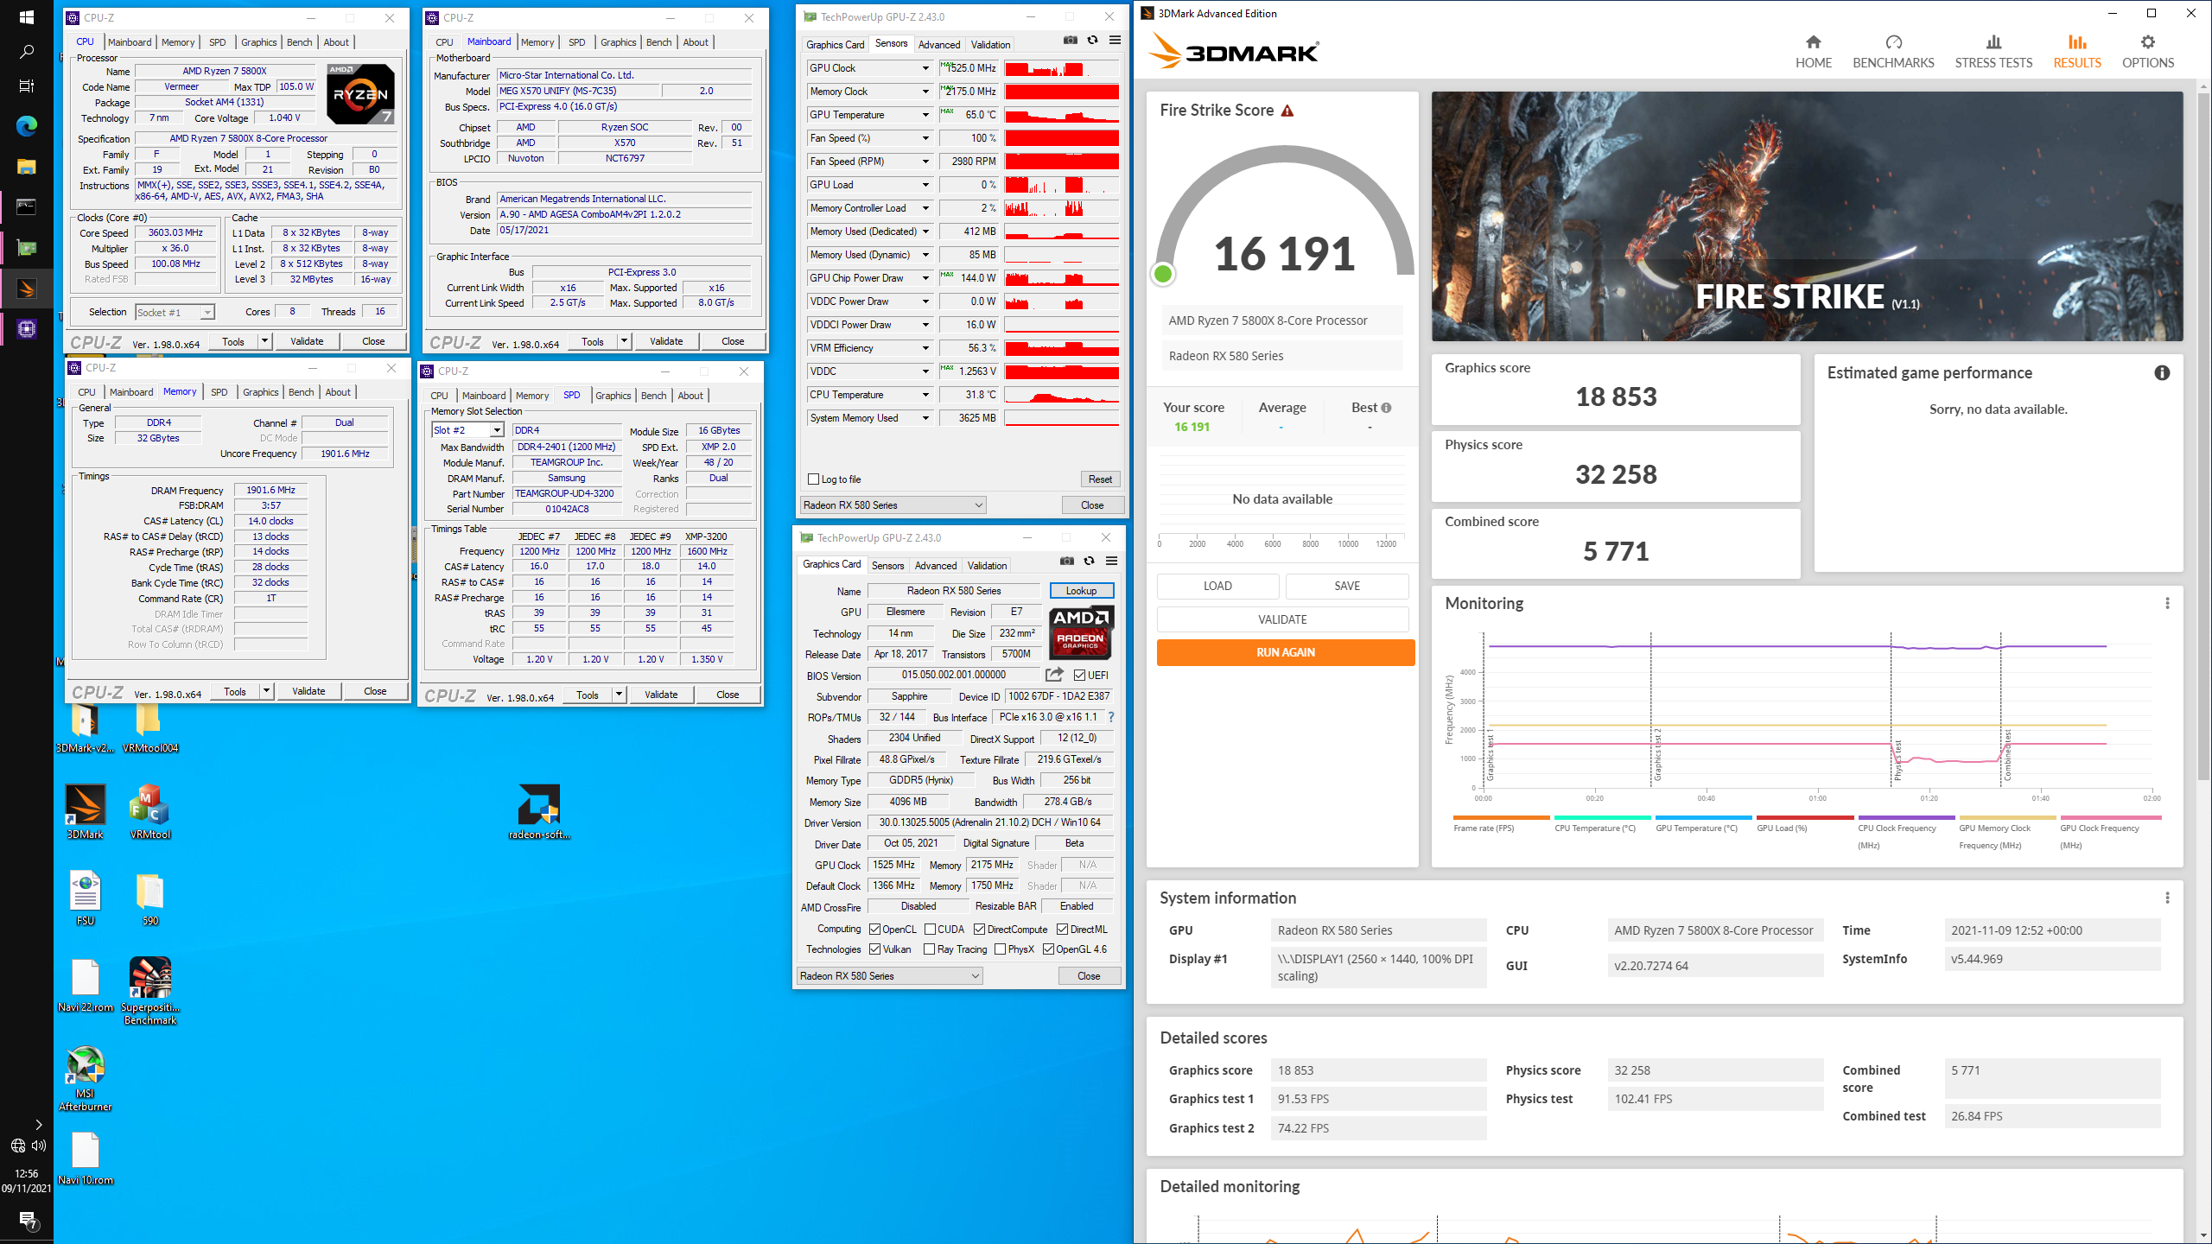
Task: Toggle the DirectML checkbox
Action: (1062, 930)
